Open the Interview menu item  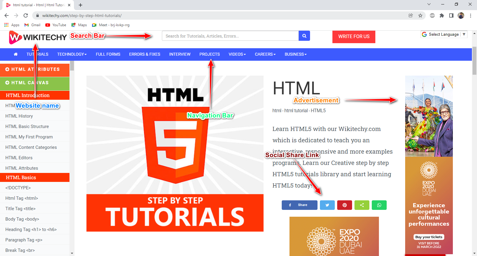(180, 54)
